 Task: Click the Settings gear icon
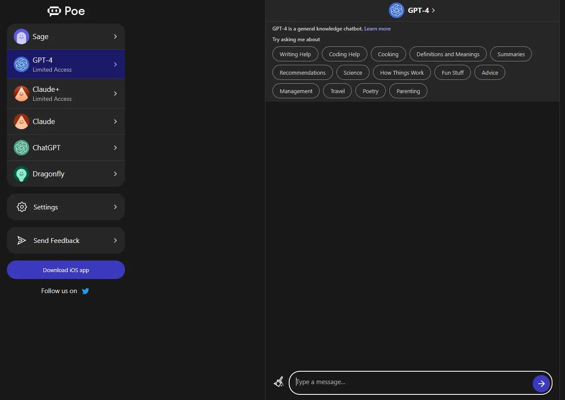click(x=22, y=207)
